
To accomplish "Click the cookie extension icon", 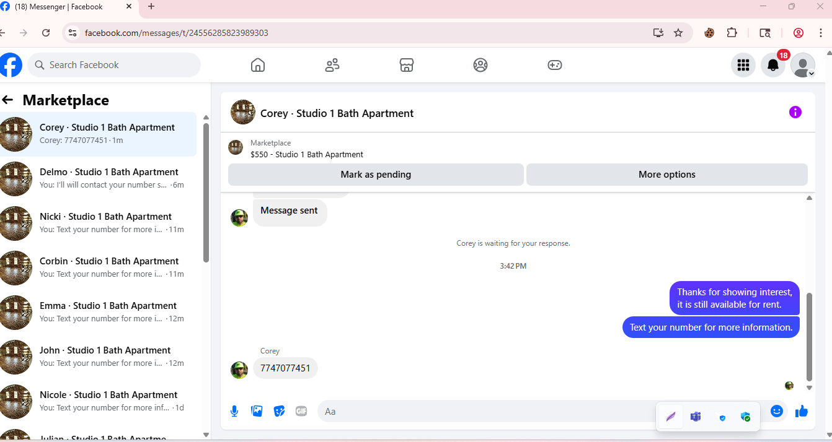I will point(709,33).
